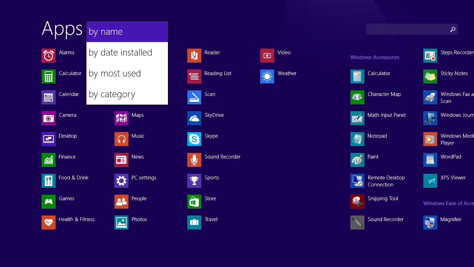Choose sort by date installed
This screenshot has height=267, width=474.
pos(127,52)
